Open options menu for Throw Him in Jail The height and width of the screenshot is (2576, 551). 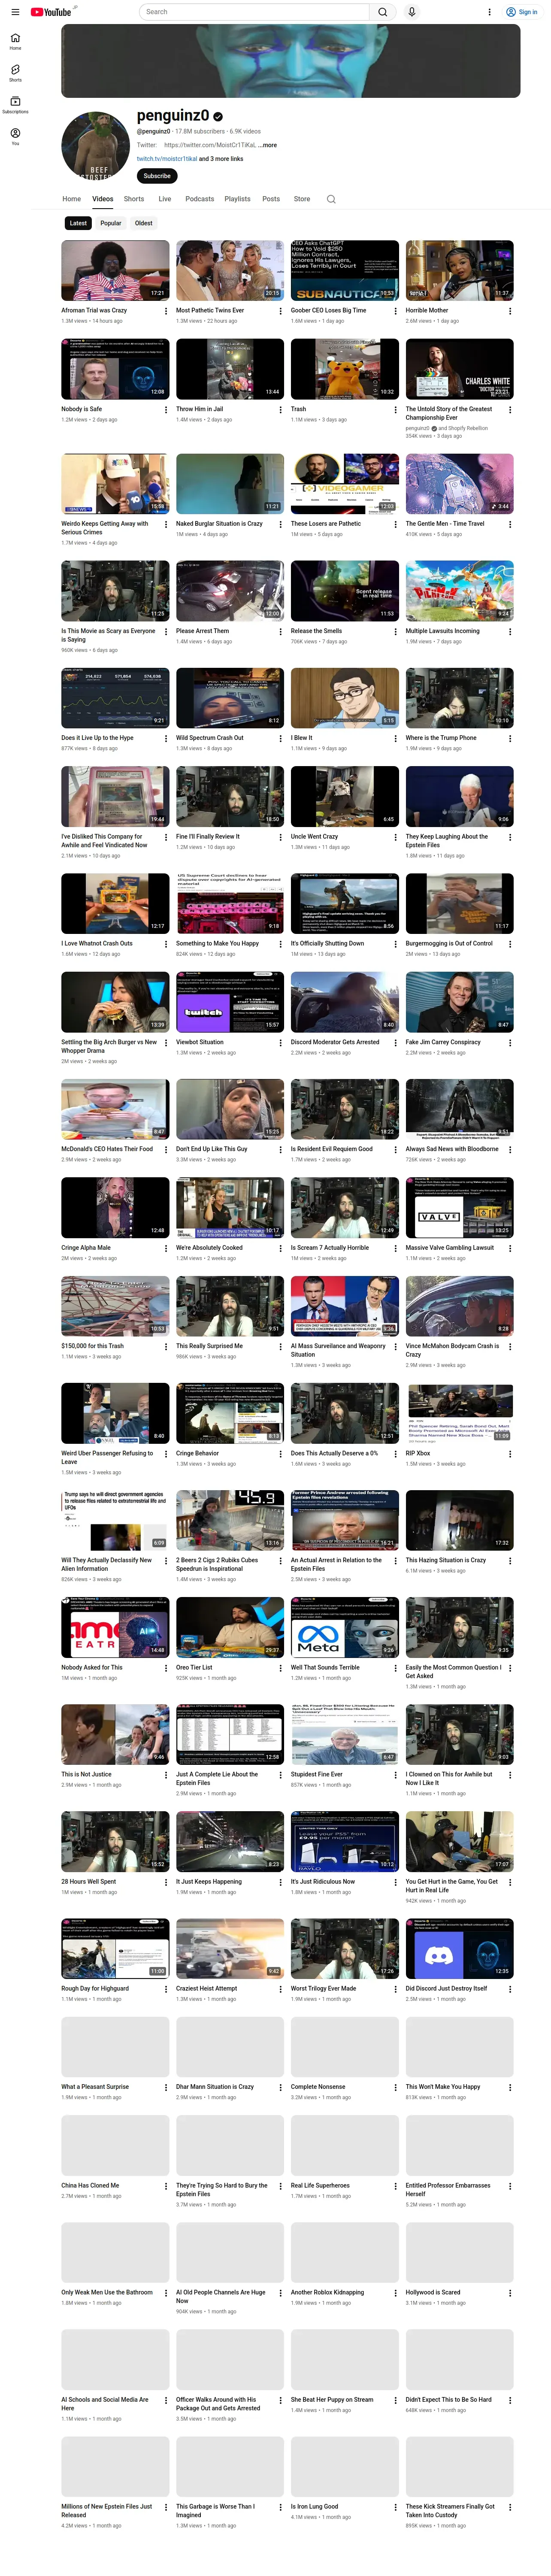pyautogui.click(x=280, y=410)
